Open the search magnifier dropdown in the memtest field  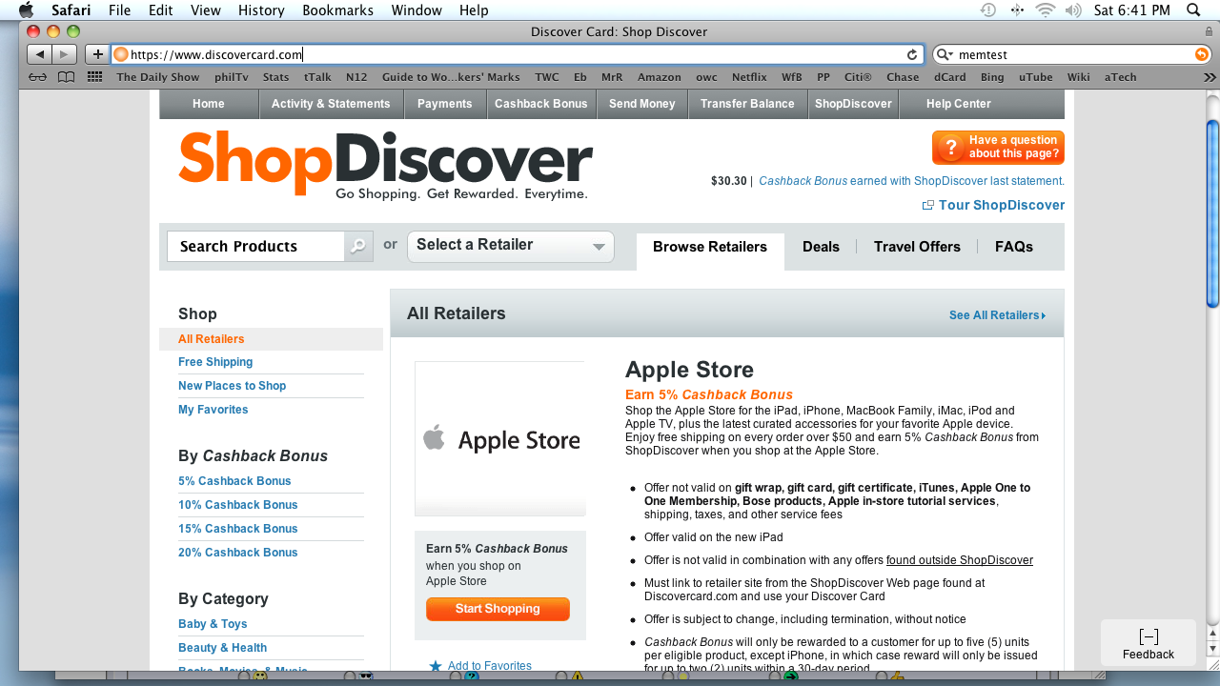[x=945, y=55]
